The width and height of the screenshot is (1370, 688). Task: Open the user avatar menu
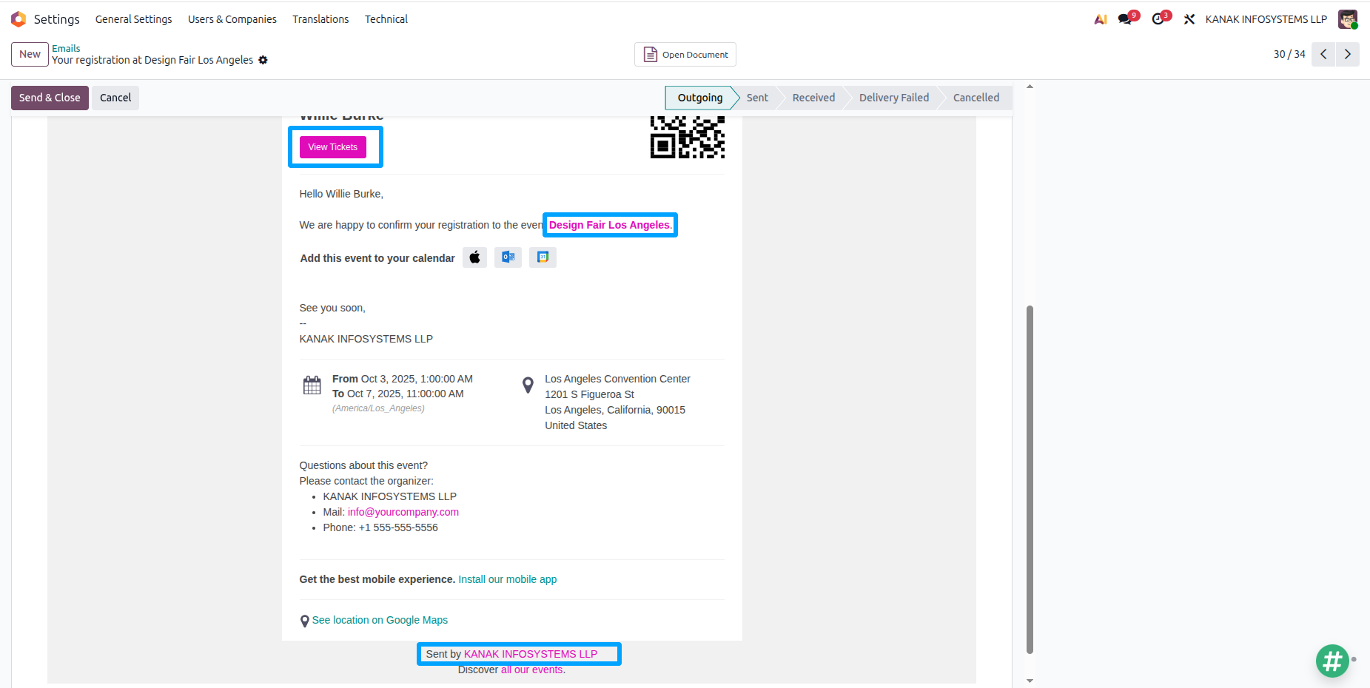click(x=1348, y=19)
